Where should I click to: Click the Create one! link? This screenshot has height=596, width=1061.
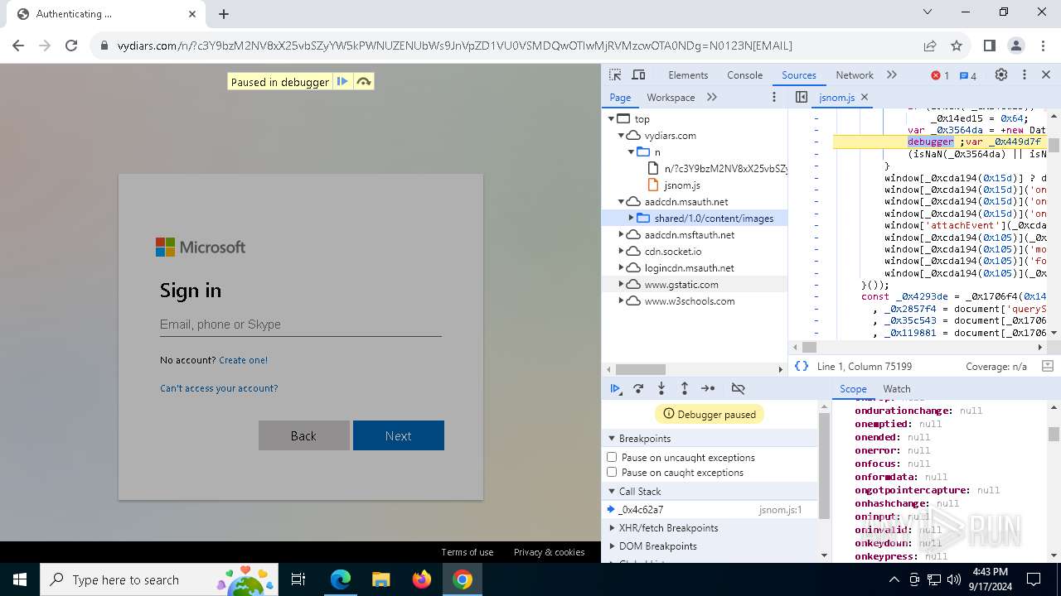click(x=243, y=360)
